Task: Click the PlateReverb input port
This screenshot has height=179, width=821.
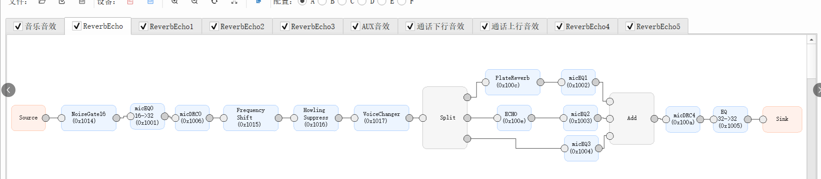Action: tap(485, 82)
